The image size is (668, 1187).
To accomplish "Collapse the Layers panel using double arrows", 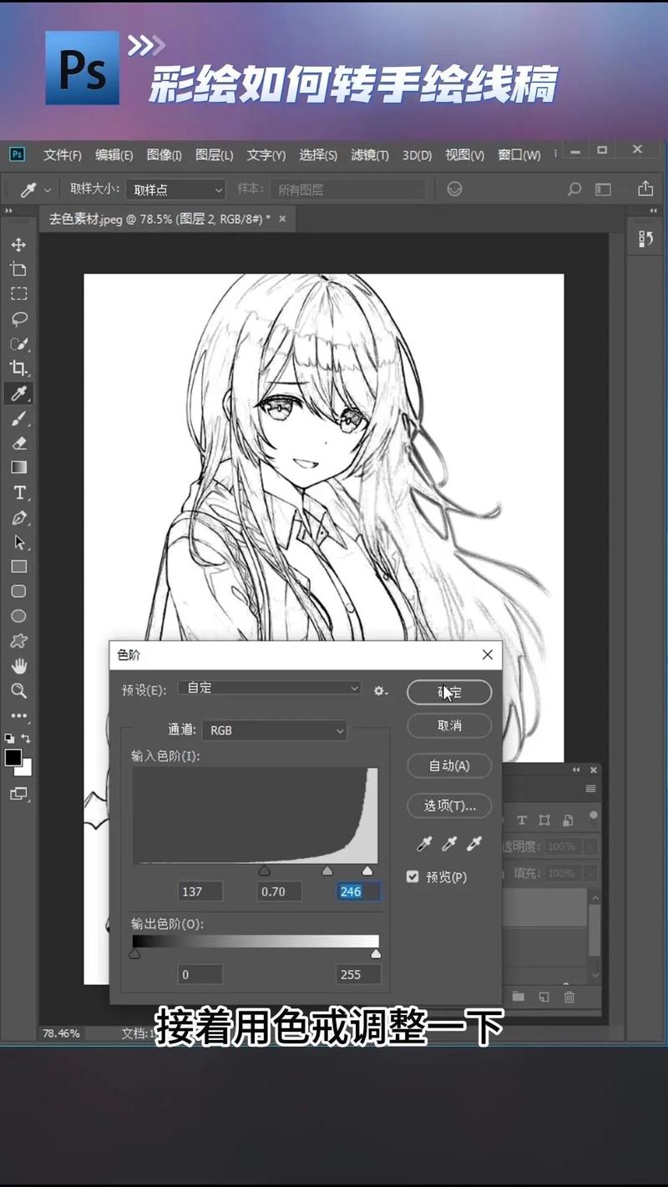I will click(x=576, y=770).
